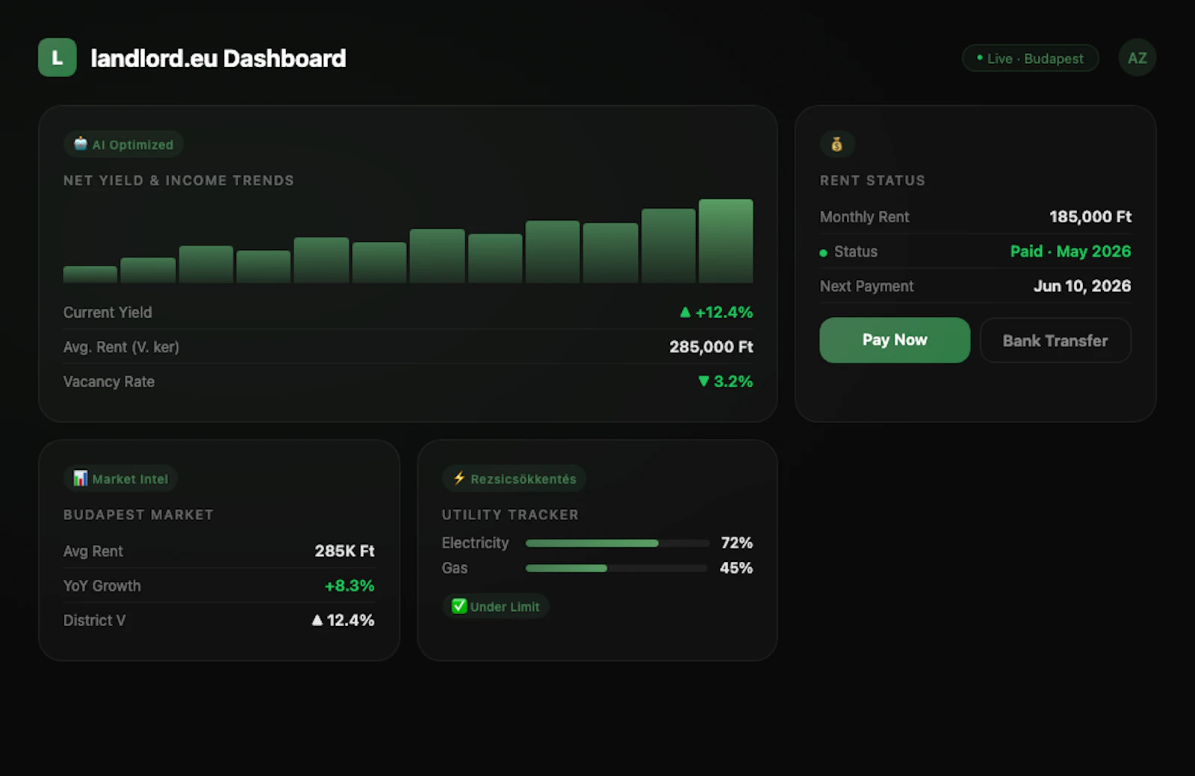Viewport: 1195px width, 776px height.
Task: Click the Live · Budapest status pill
Action: point(1030,58)
